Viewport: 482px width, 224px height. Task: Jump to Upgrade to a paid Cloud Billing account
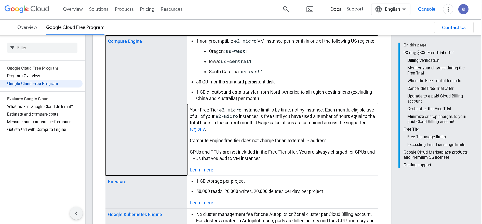(435, 98)
